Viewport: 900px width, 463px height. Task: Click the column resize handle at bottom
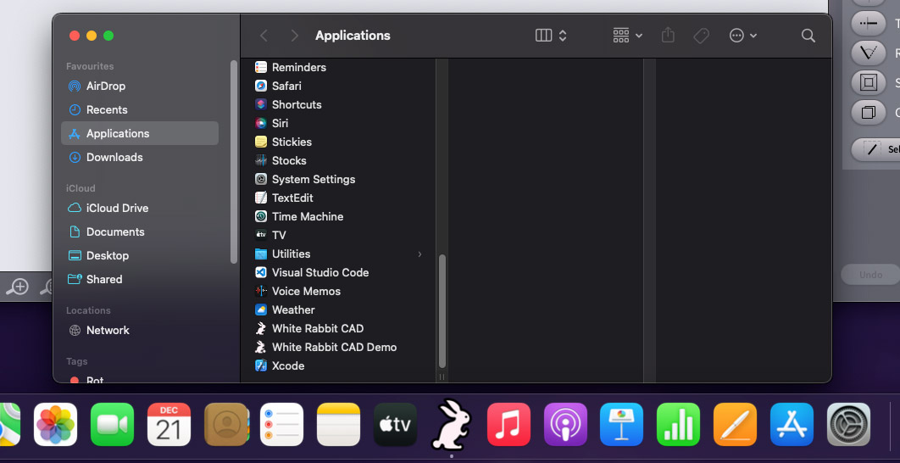442,377
